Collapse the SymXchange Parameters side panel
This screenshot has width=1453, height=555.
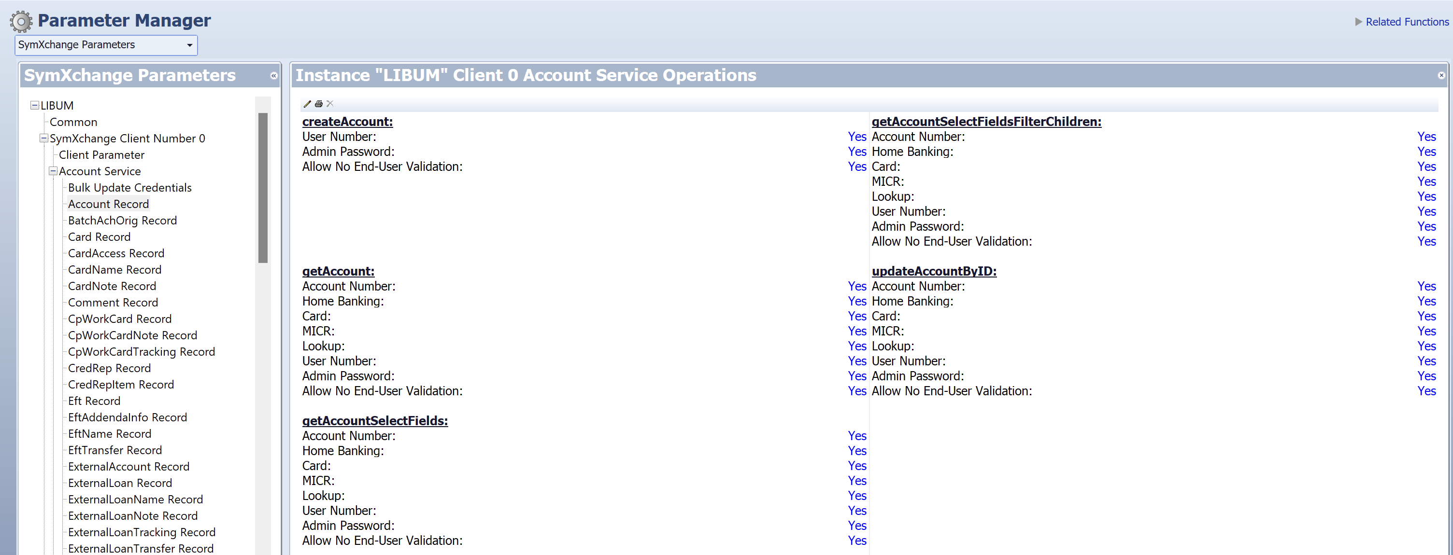point(273,75)
